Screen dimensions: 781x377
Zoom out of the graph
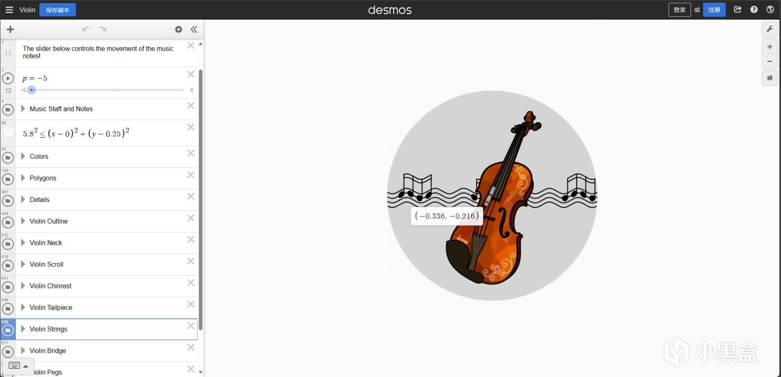click(770, 61)
